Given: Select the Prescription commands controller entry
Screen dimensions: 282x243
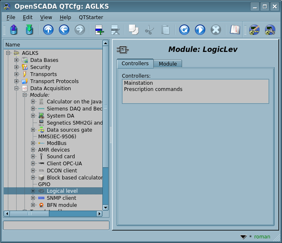Looking at the screenshot, I should pyautogui.click(x=153, y=89).
